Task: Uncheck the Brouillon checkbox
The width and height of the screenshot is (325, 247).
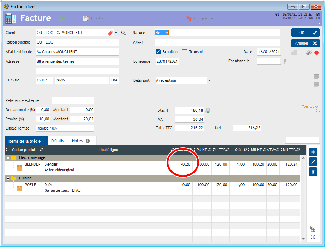Action: 158,52
